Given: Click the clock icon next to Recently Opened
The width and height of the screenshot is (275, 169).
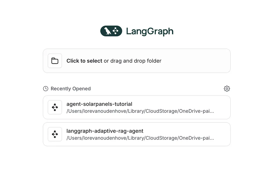Looking at the screenshot, I should [45, 89].
